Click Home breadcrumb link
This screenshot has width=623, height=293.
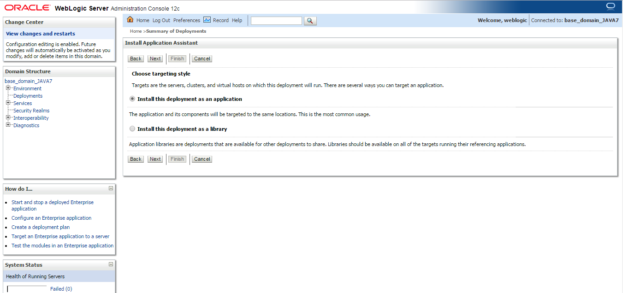pyautogui.click(x=136, y=31)
